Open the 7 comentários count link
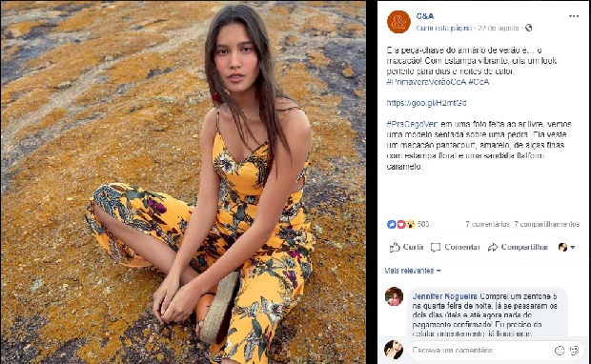Viewport: 591px width, 364px height. tap(487, 224)
